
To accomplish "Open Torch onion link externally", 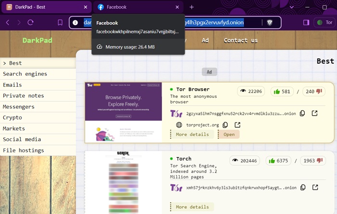I will coord(315,187).
